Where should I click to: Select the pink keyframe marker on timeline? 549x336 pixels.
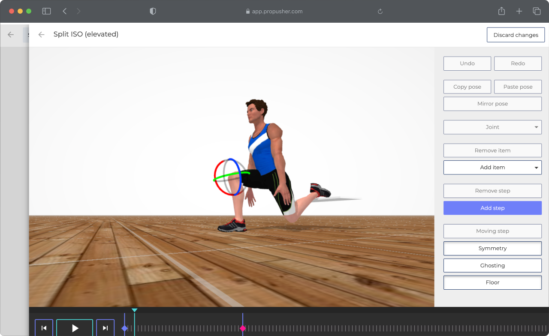(243, 328)
